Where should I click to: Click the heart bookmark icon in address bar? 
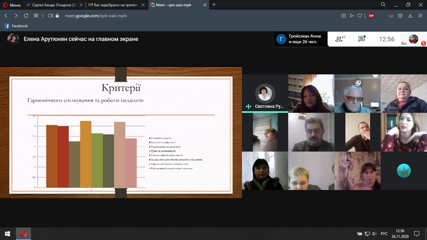360,16
